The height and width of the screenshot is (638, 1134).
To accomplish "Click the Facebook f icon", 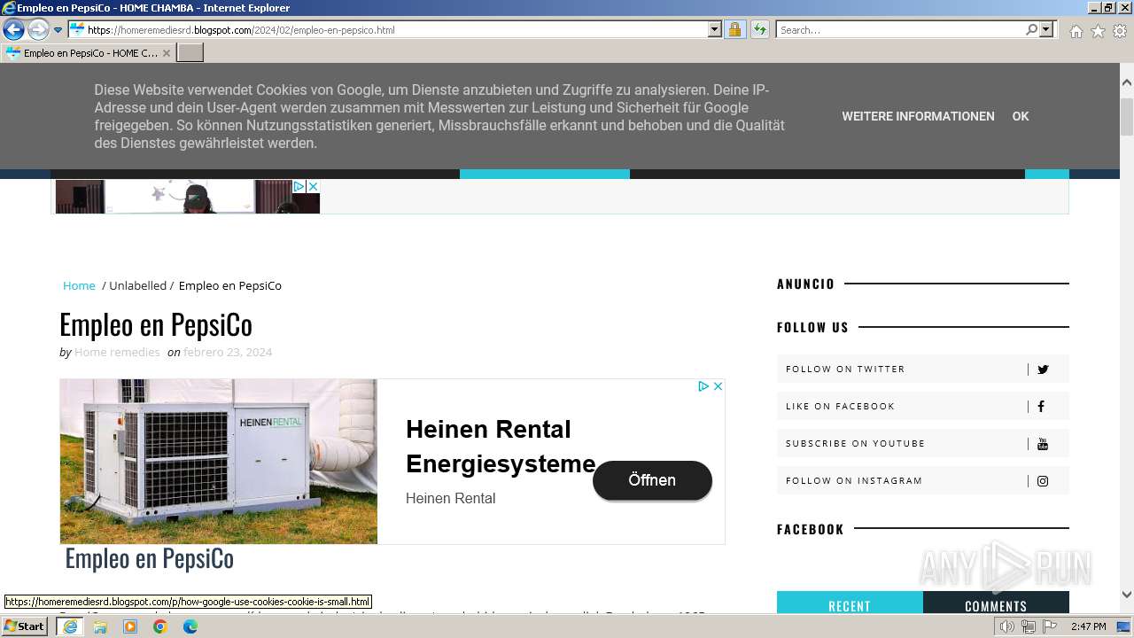I will 1041,407.
